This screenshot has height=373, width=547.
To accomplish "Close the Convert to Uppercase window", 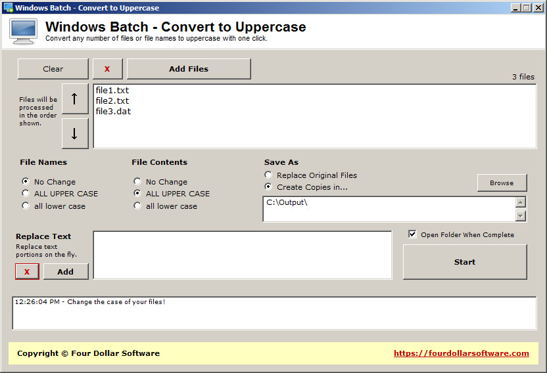I will [x=538, y=8].
